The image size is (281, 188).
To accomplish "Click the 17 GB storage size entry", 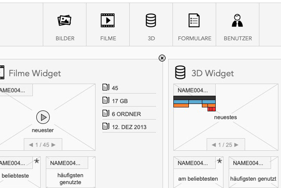I will pyautogui.click(x=119, y=101).
